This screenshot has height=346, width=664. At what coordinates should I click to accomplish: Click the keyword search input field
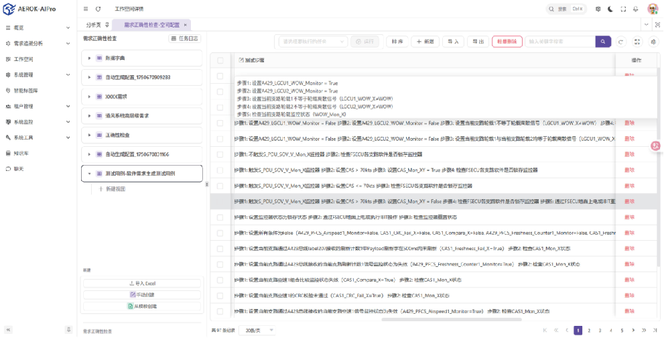(559, 42)
